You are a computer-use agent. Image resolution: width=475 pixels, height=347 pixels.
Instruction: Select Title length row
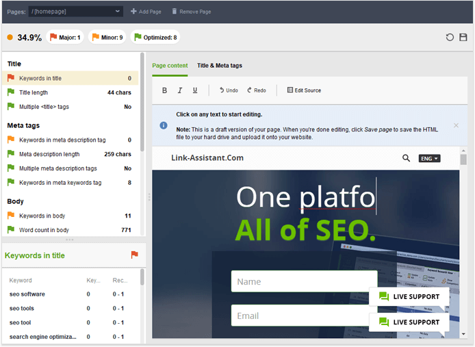click(70, 92)
